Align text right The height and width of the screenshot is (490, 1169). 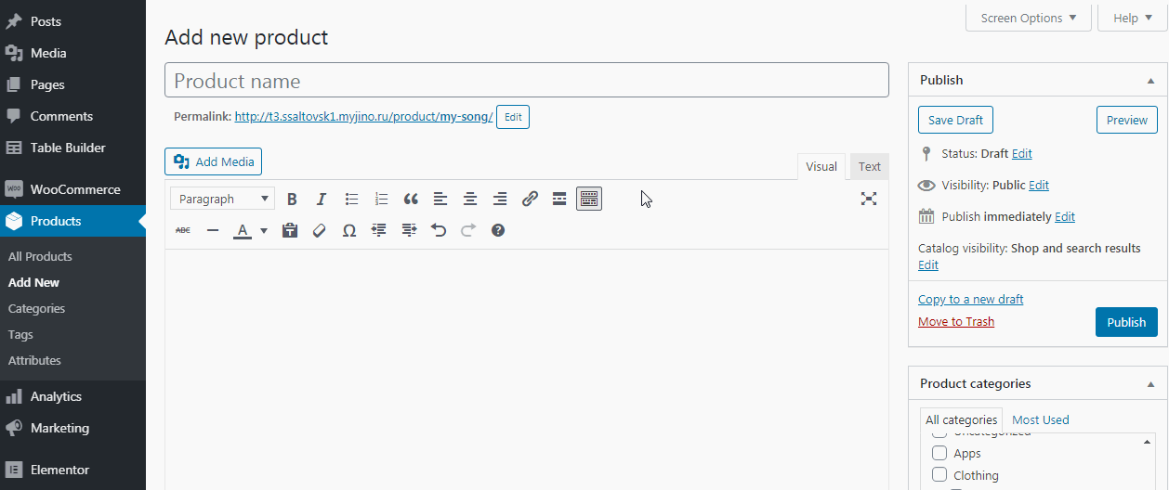coord(500,199)
